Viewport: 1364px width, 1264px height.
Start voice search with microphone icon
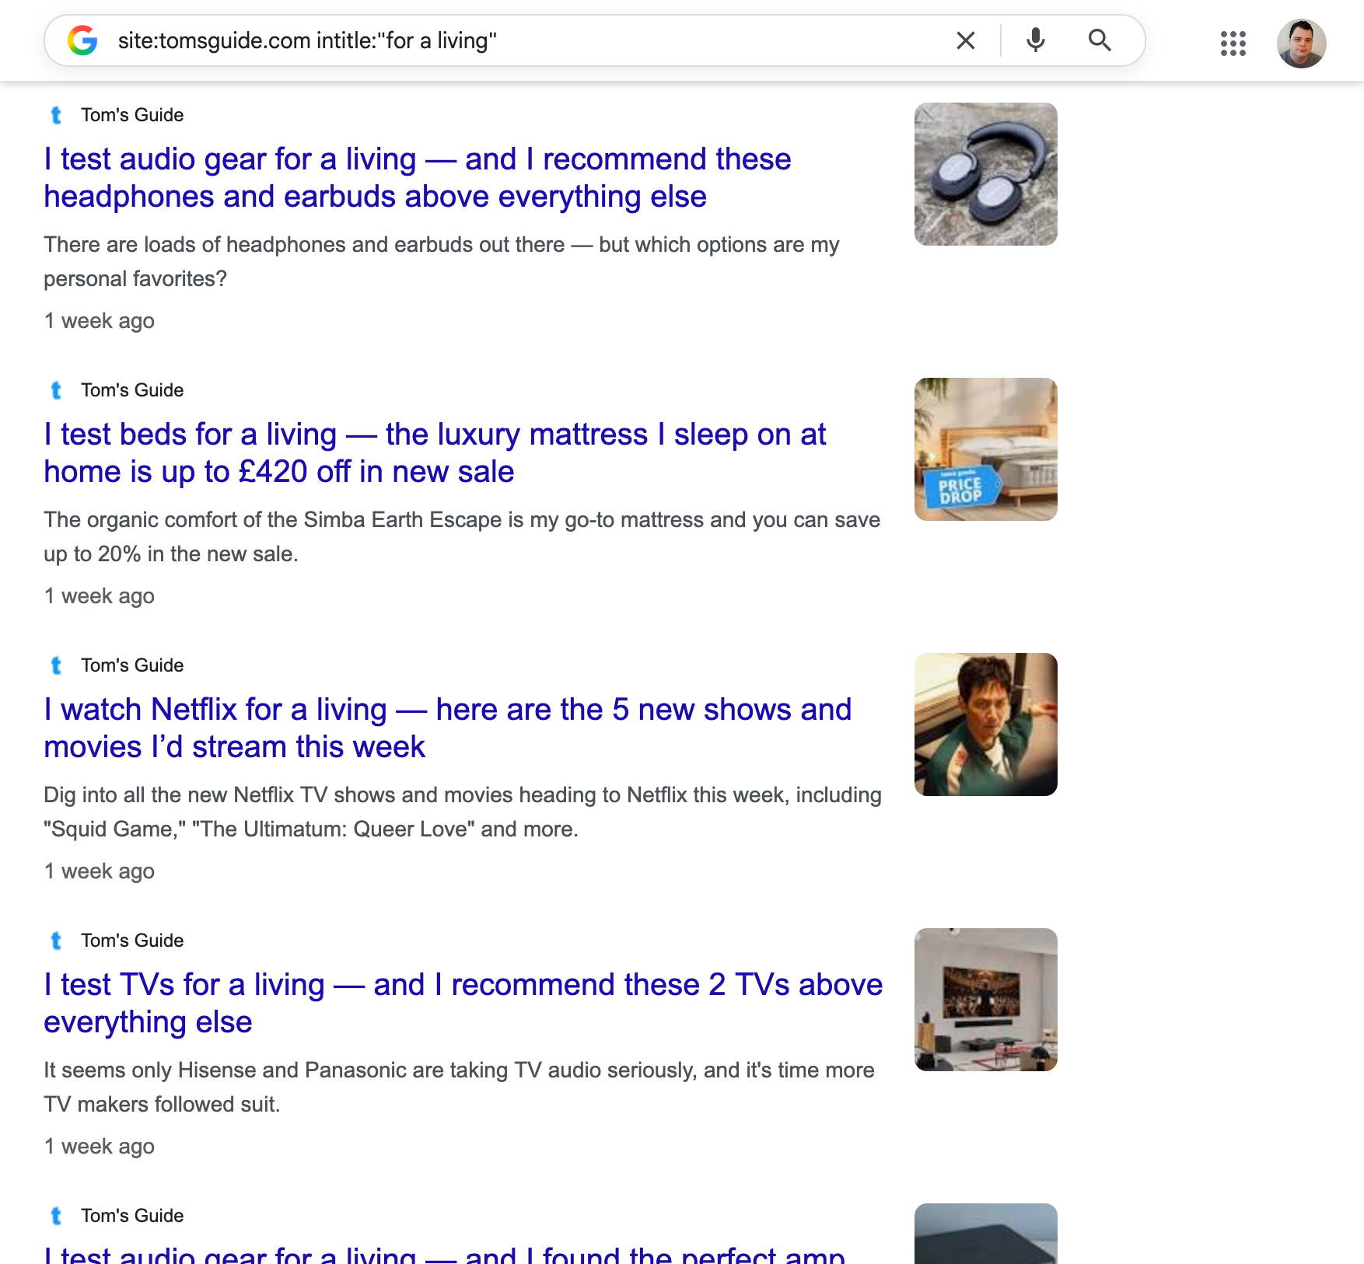coord(1035,40)
